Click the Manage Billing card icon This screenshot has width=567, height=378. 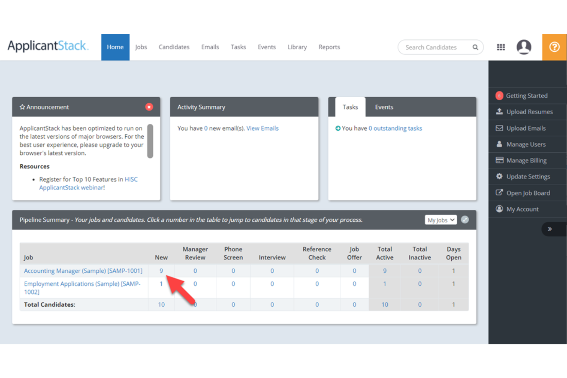click(x=499, y=160)
